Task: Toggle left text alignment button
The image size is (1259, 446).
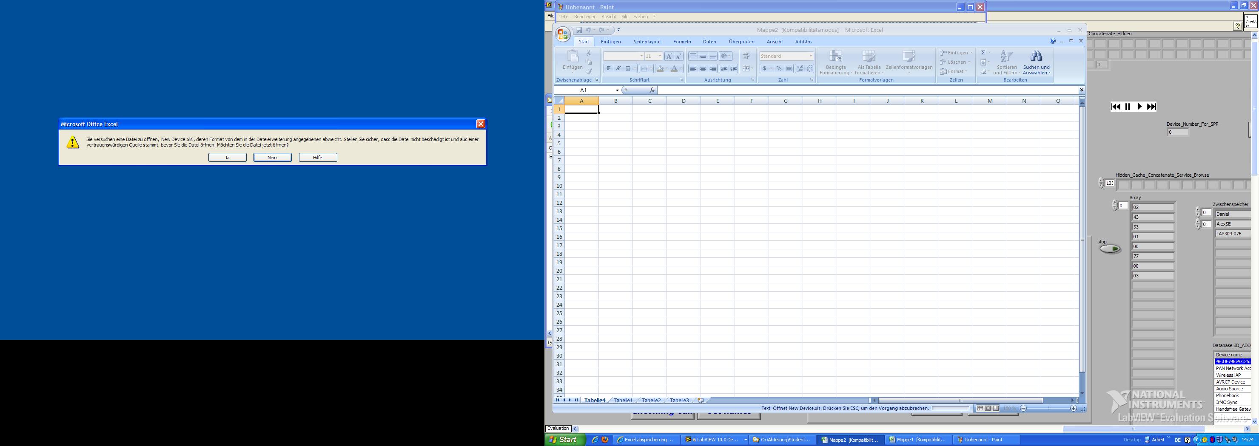Action: [693, 69]
